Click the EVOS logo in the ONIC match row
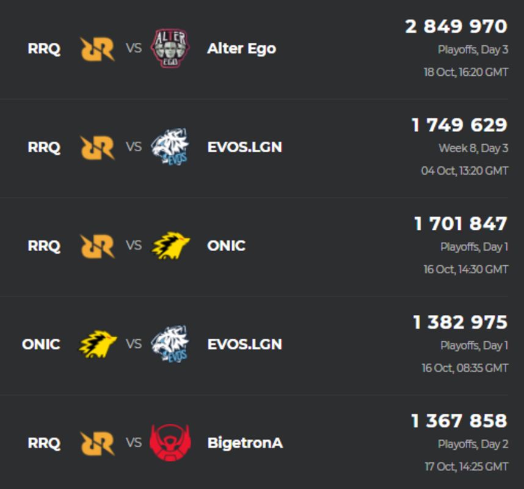Screen dimensions: 524x489 tap(170, 344)
